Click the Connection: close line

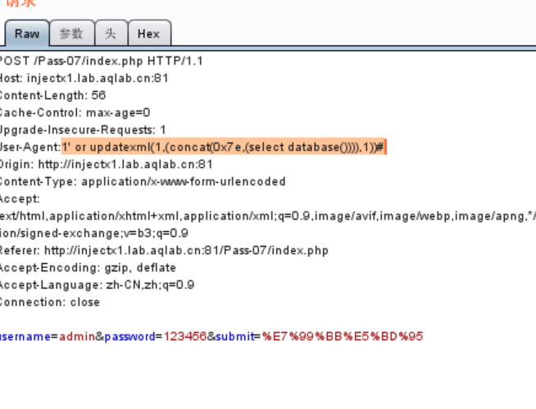click(50, 302)
